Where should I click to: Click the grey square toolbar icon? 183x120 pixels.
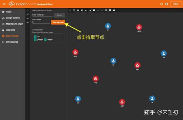(x=70, y=10)
